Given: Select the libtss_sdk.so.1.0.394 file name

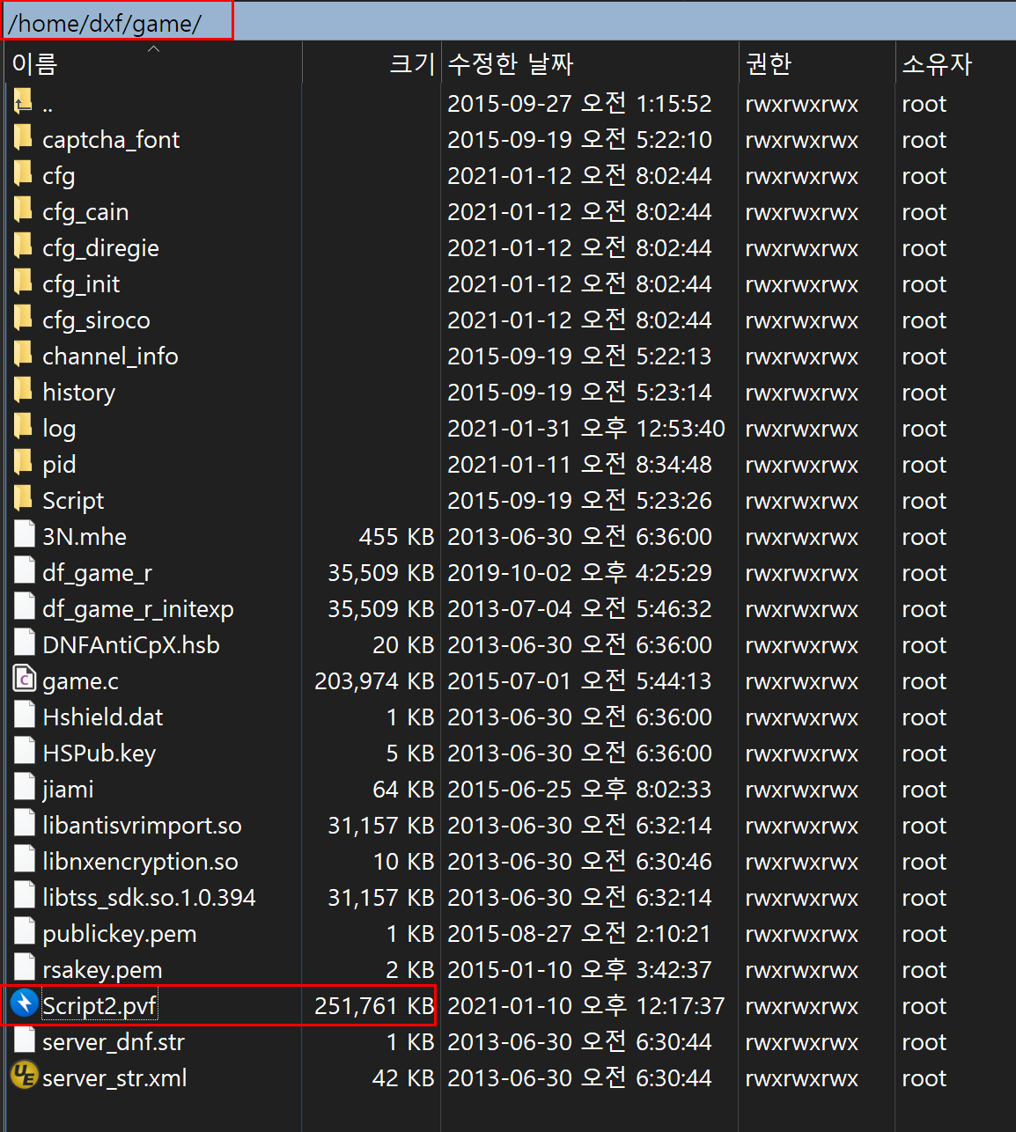Looking at the screenshot, I should pos(149,898).
